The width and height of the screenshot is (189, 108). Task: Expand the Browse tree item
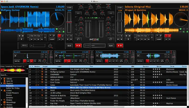point(2,100)
